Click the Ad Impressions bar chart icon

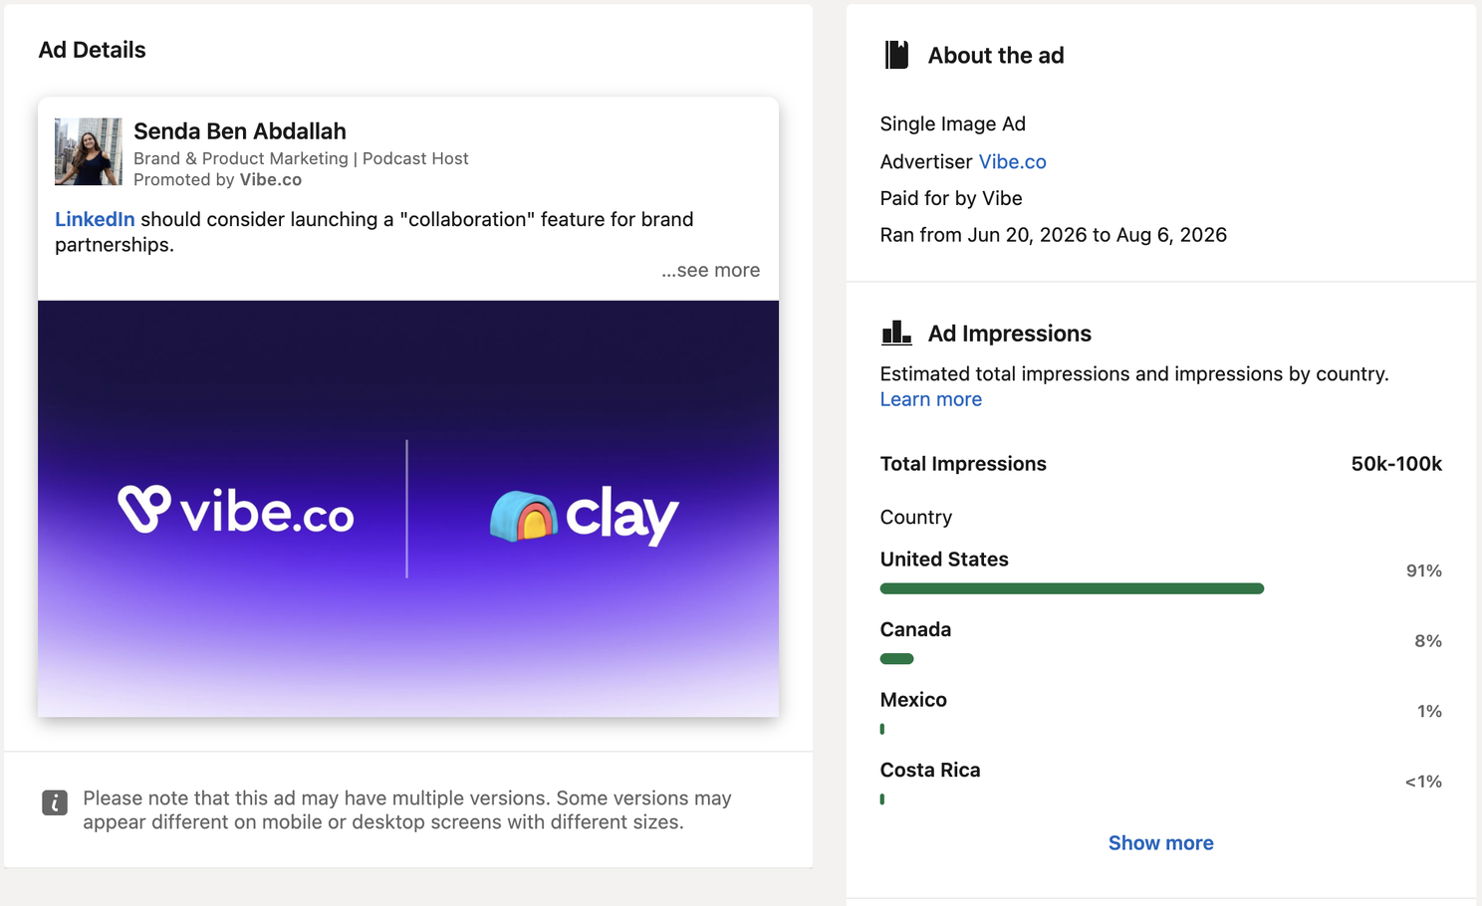click(896, 333)
